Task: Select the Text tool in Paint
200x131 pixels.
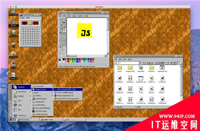Action: (x=64, y=33)
